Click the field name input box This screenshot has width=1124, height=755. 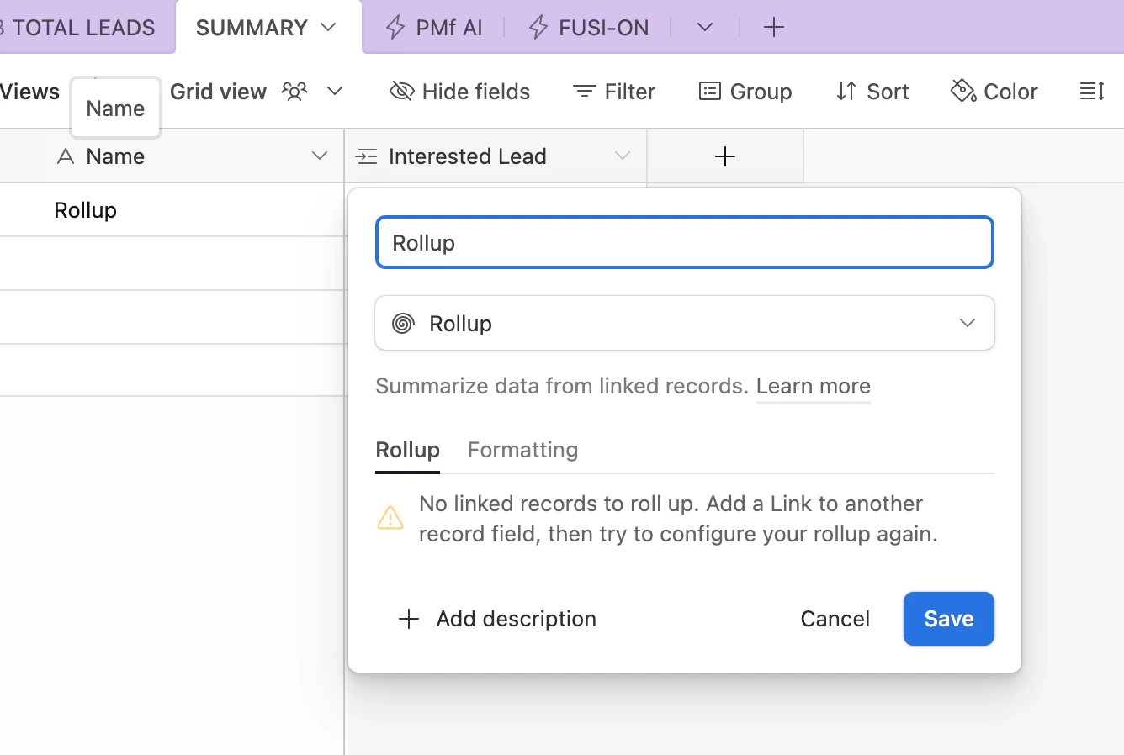coord(684,243)
